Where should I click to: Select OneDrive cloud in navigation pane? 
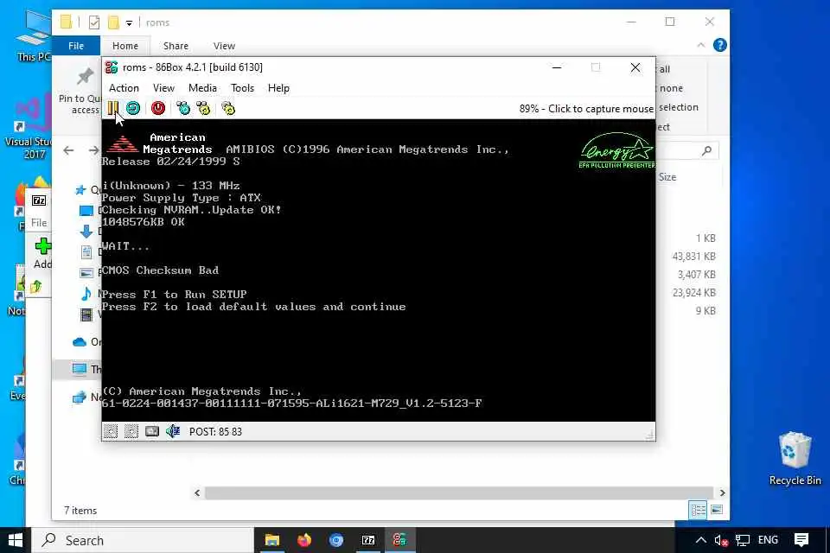(x=80, y=342)
